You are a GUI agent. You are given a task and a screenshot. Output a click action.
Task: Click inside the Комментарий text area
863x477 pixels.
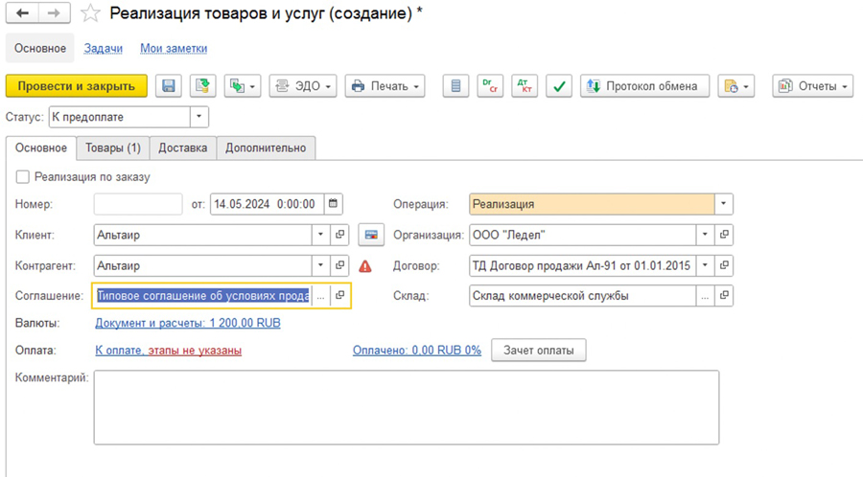coord(406,407)
